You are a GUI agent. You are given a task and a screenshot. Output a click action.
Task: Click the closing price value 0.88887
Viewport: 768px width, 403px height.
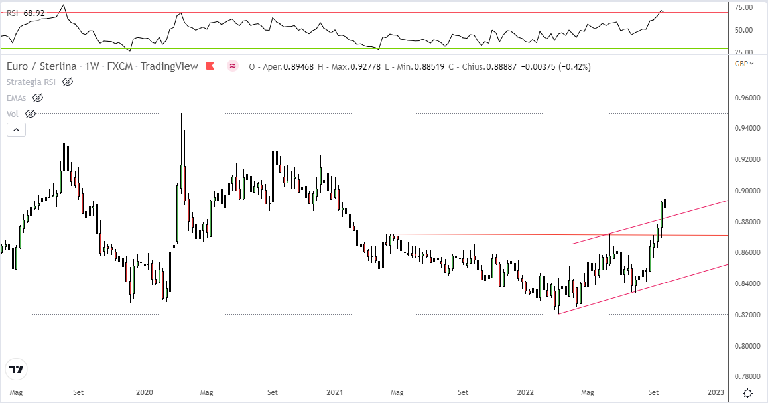click(x=501, y=66)
